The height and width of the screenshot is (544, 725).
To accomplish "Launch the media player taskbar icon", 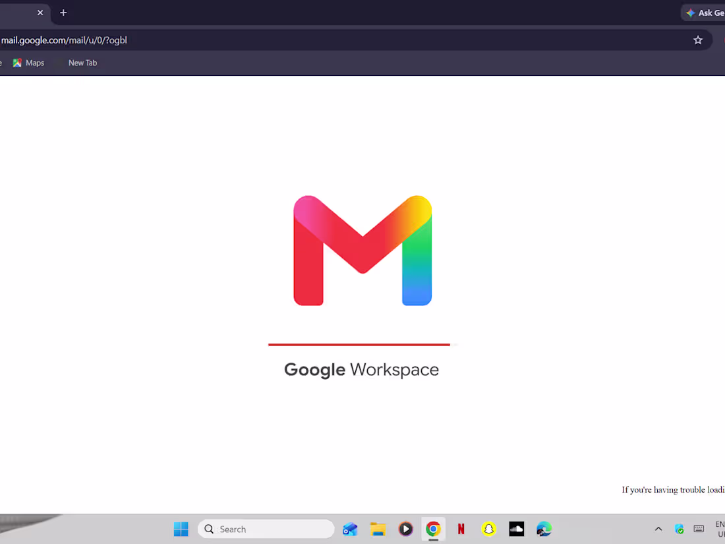I will click(405, 529).
